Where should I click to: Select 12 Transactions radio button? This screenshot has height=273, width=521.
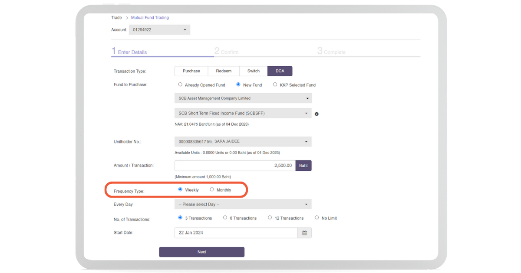click(270, 218)
